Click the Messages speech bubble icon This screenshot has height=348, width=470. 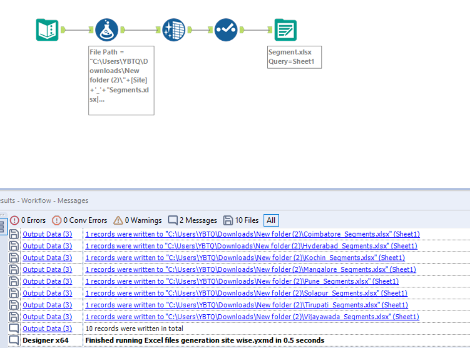click(x=173, y=220)
